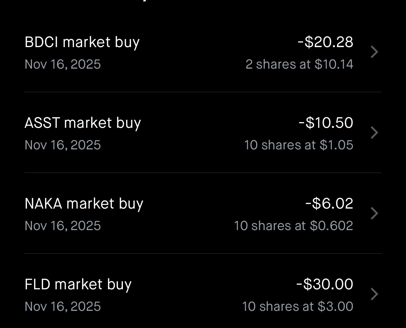This screenshot has height=328, width=406.
Task: Click the date under BDCI market buy
Action: coord(63,64)
